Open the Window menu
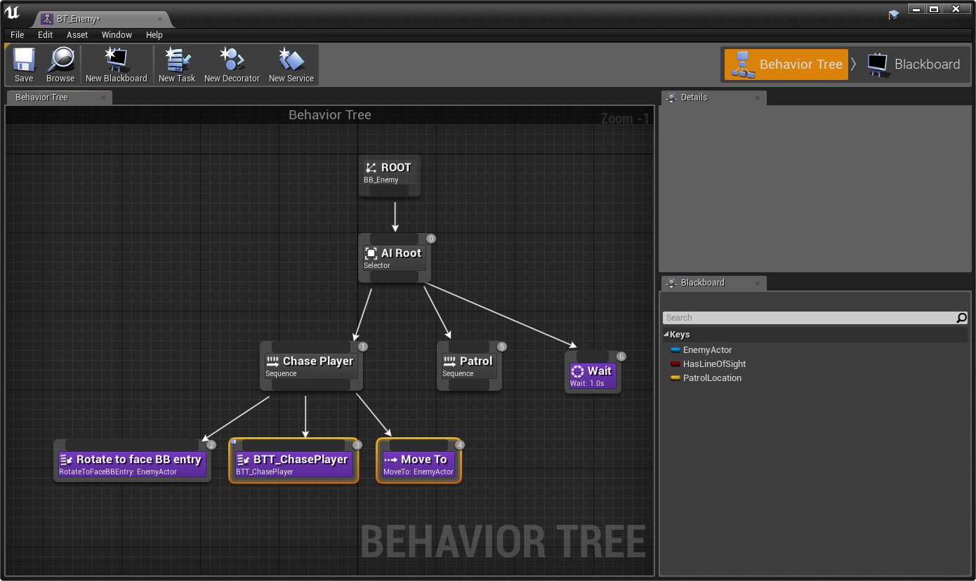 click(x=117, y=35)
